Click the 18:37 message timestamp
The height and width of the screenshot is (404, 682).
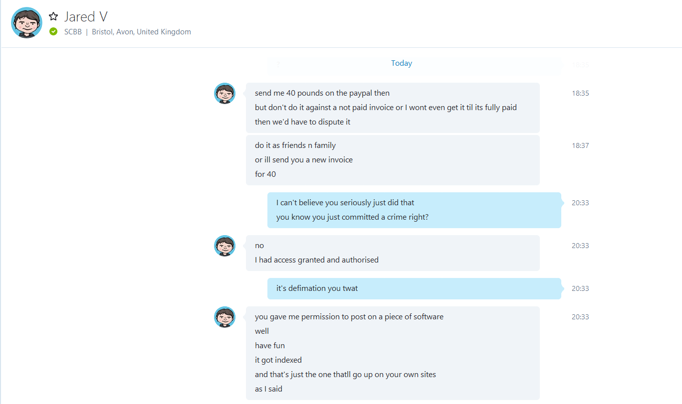[x=580, y=145]
